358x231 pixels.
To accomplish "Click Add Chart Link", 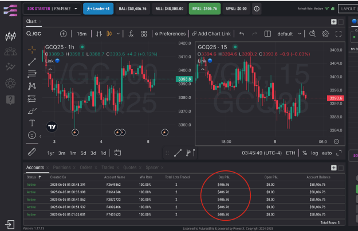I will point(211,34).
